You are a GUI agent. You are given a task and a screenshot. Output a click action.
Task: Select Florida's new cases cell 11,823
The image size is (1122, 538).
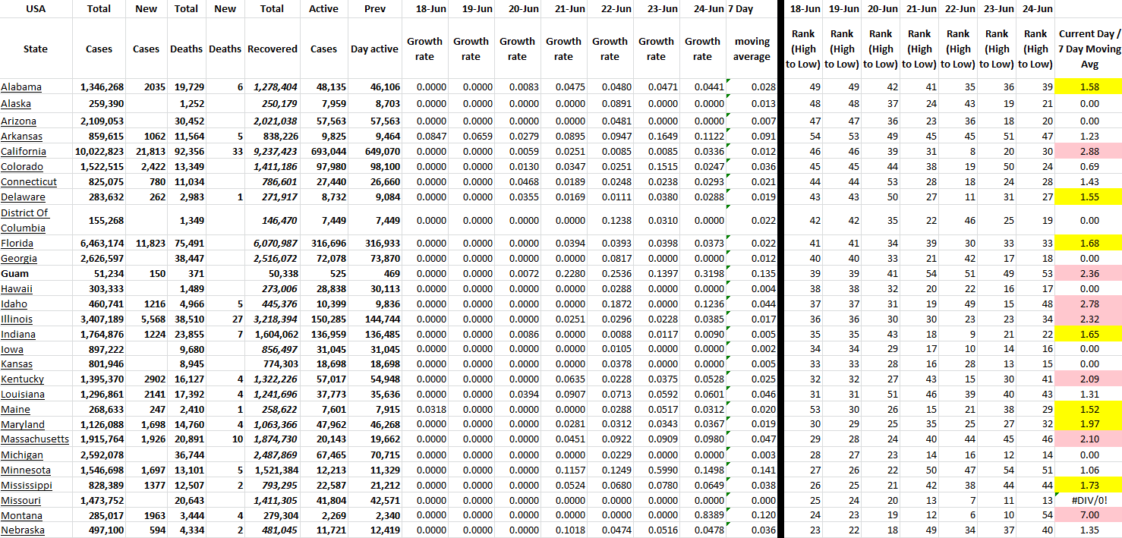click(146, 243)
